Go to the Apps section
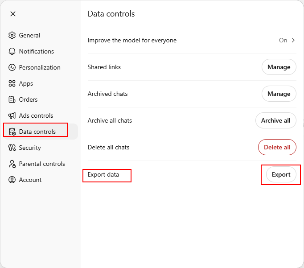 click(40, 83)
